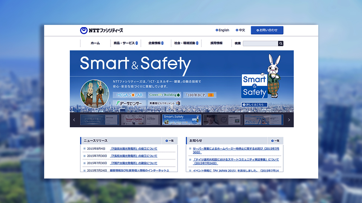The image size is (362, 203).
Task: Click the 2015年8月4日 news date
Action: (x=96, y=149)
